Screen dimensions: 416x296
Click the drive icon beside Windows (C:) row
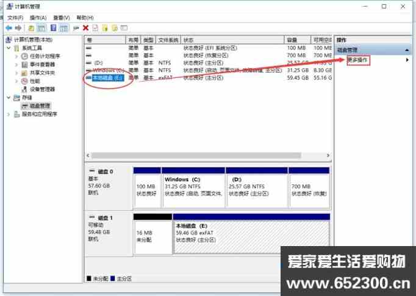[x=89, y=70]
